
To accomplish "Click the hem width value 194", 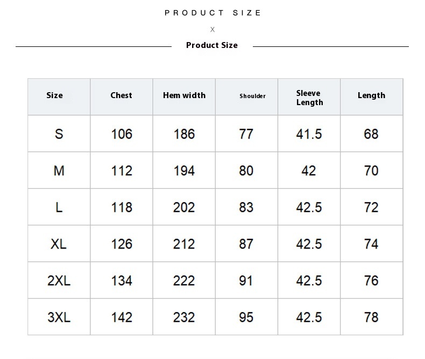I will [x=184, y=171].
